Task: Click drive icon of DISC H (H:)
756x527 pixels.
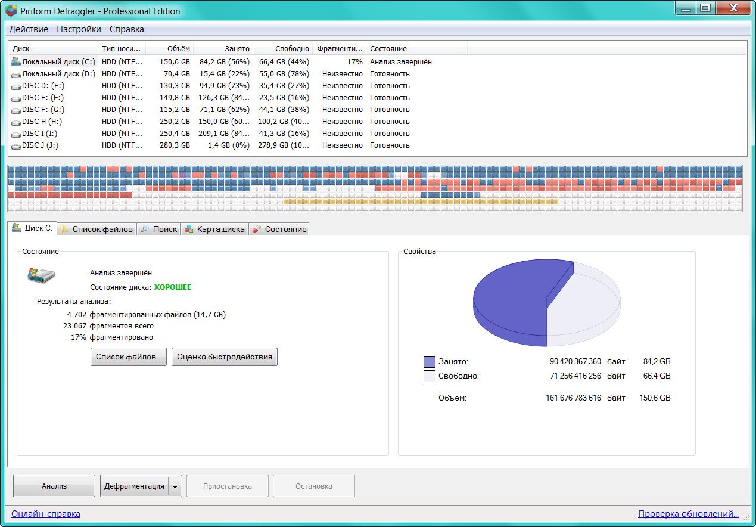Action: 16,122
